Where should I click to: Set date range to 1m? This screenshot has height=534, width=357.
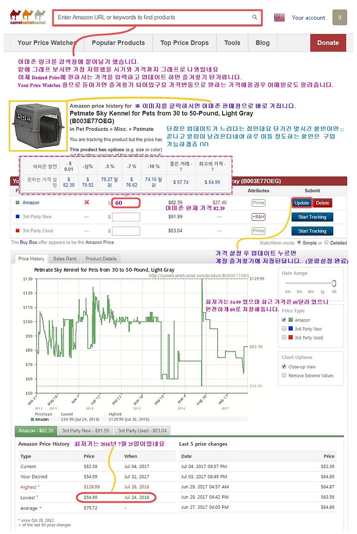click(288, 292)
